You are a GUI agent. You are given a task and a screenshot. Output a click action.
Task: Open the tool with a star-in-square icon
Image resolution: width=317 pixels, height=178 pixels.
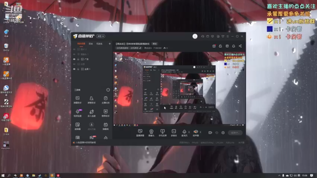pos(105,113)
